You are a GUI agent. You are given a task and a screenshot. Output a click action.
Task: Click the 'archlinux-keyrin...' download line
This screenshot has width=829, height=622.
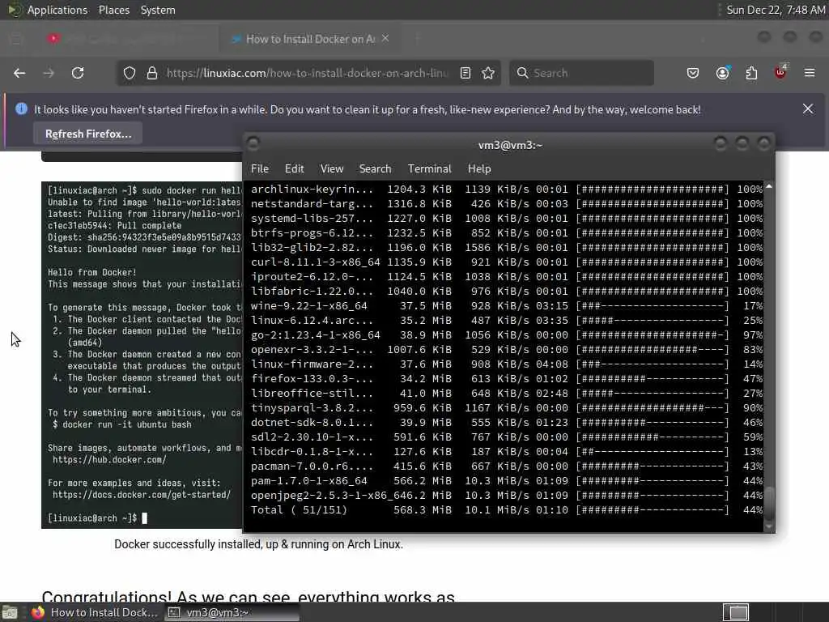[x=506, y=189]
